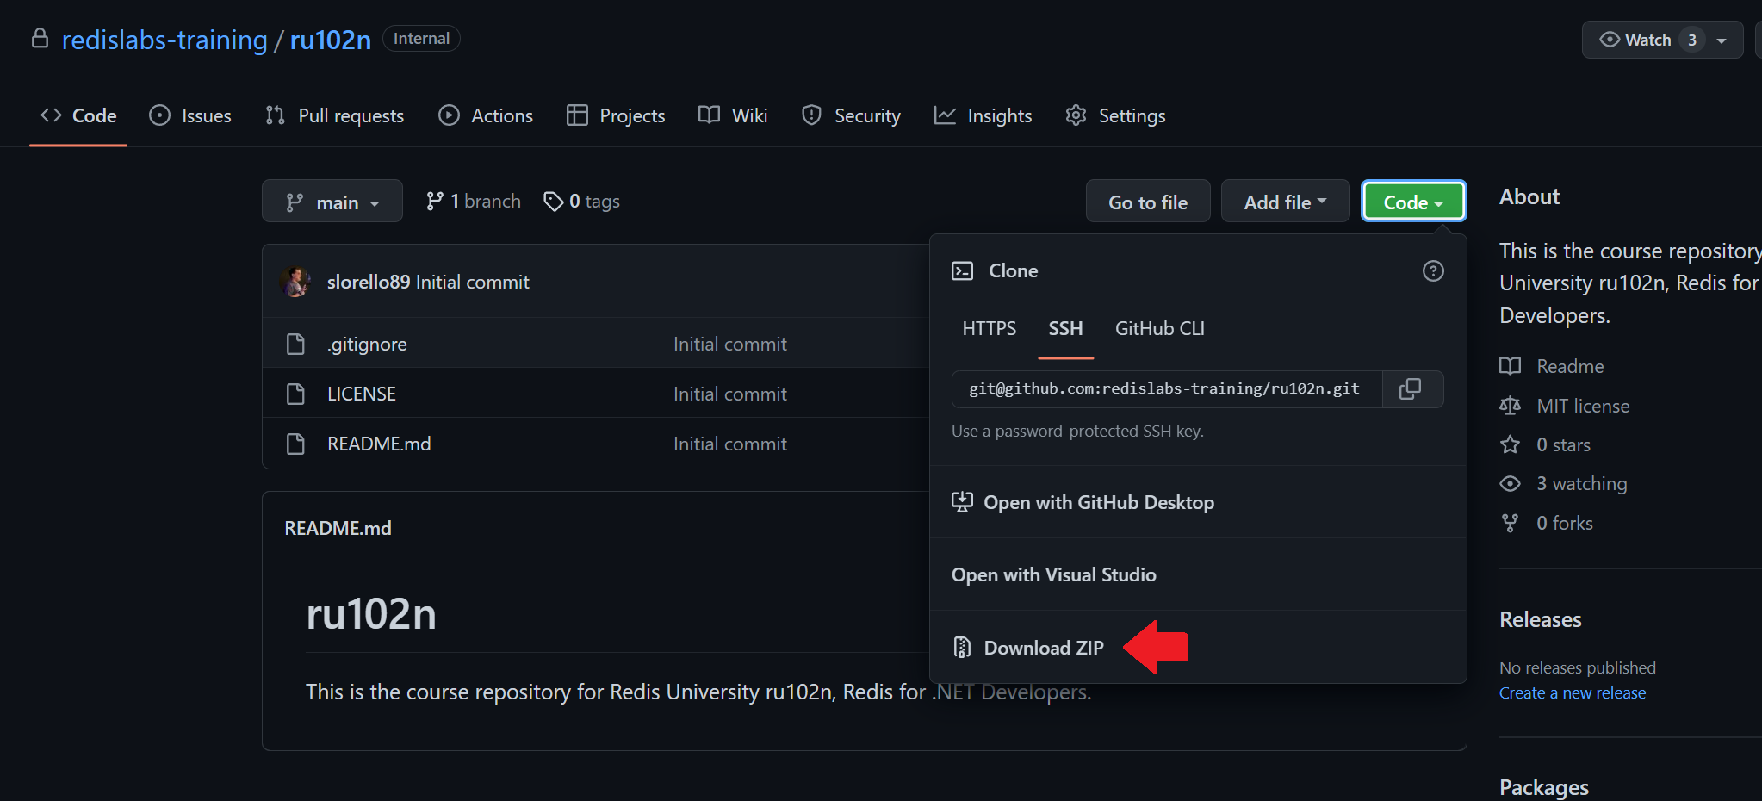Viewport: 1762px width, 801px height.
Task: Click the zip file icon next to Download ZIP
Action: click(962, 648)
